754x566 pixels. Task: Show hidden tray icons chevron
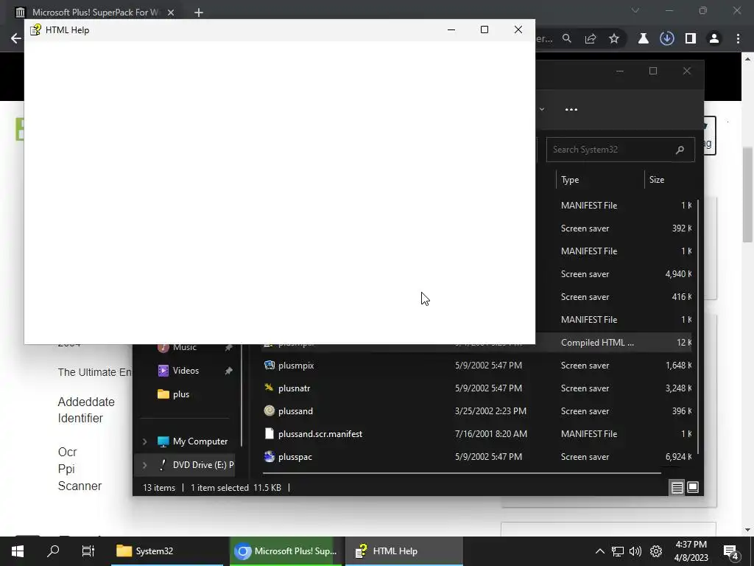pyautogui.click(x=599, y=551)
